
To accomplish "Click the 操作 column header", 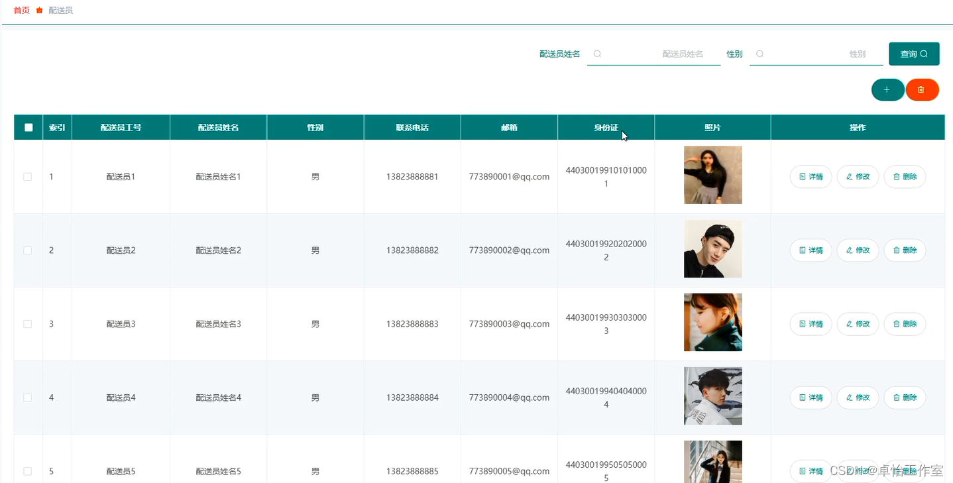I will (858, 127).
